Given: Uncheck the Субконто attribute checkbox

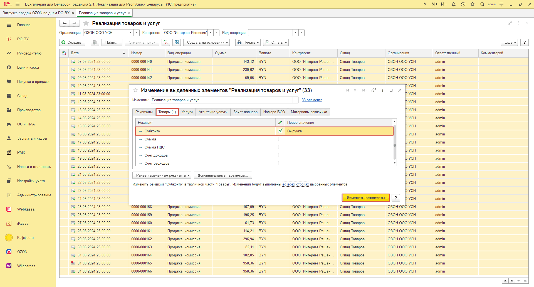Looking at the screenshot, I should point(280,131).
